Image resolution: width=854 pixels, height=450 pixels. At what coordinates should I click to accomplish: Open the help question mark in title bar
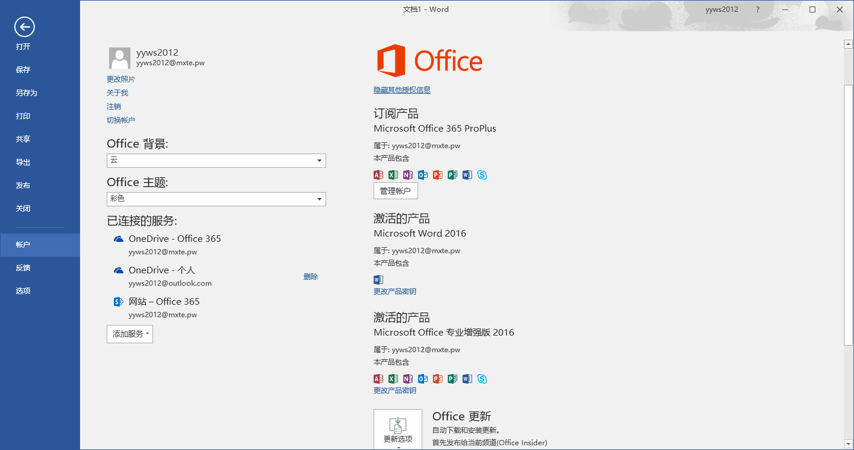(758, 9)
